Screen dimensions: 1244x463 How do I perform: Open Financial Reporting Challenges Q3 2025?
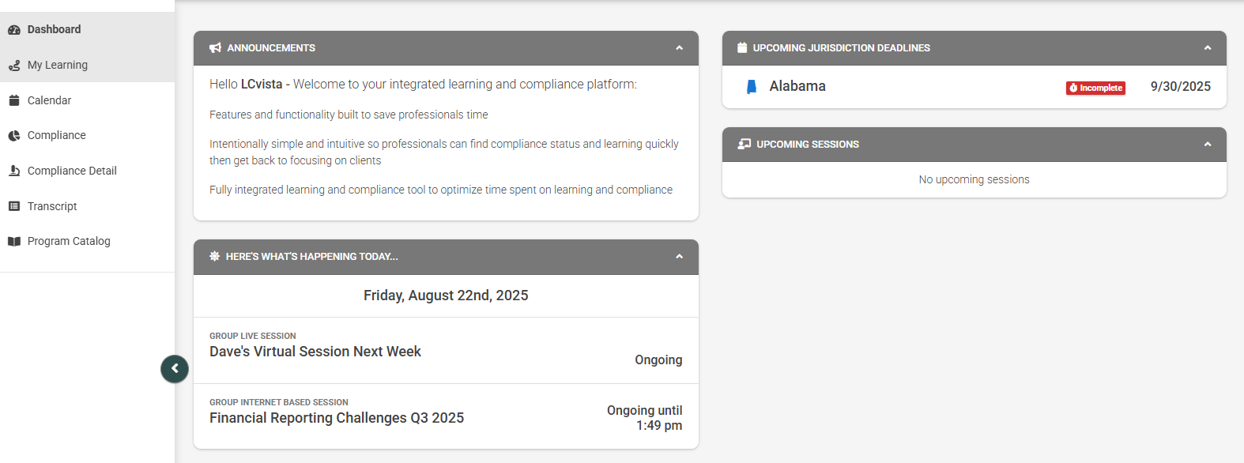click(x=337, y=418)
